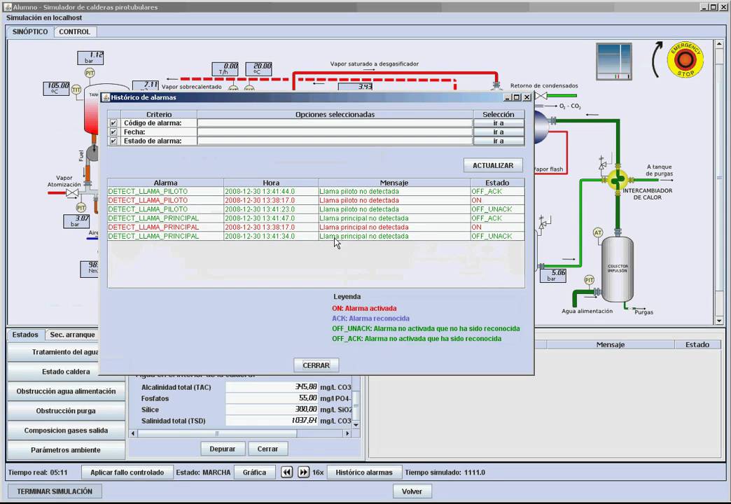Image resolution: width=731 pixels, height=504 pixels.
Task: Click the water panel vertical scrollbar down arrow
Action: pyautogui.click(x=356, y=425)
